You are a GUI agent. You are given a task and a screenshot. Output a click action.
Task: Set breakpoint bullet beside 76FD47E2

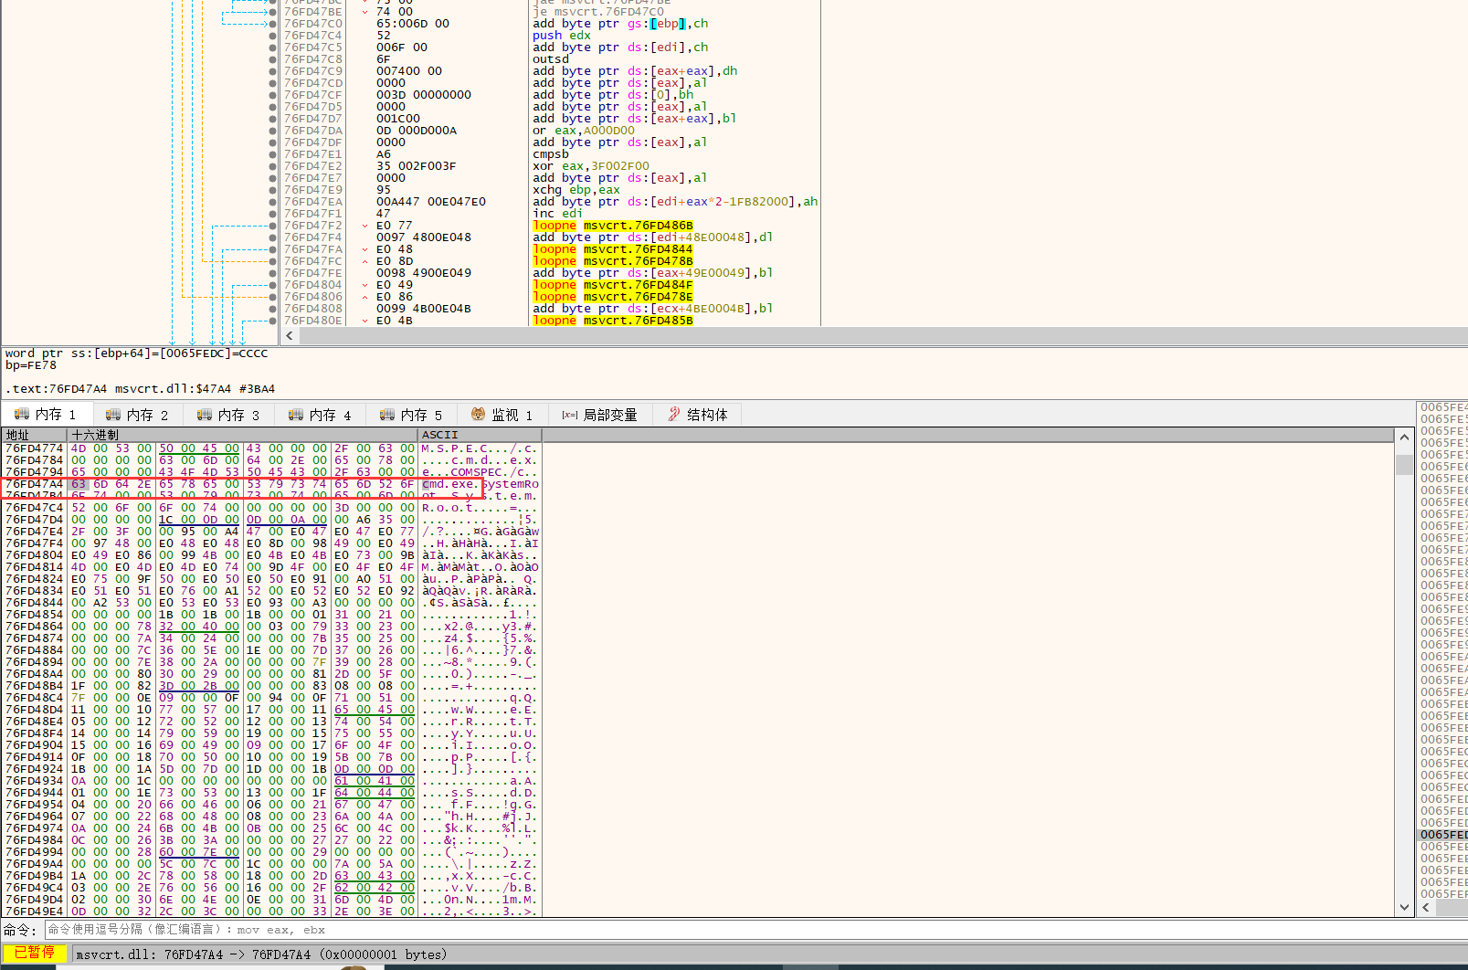coord(272,166)
